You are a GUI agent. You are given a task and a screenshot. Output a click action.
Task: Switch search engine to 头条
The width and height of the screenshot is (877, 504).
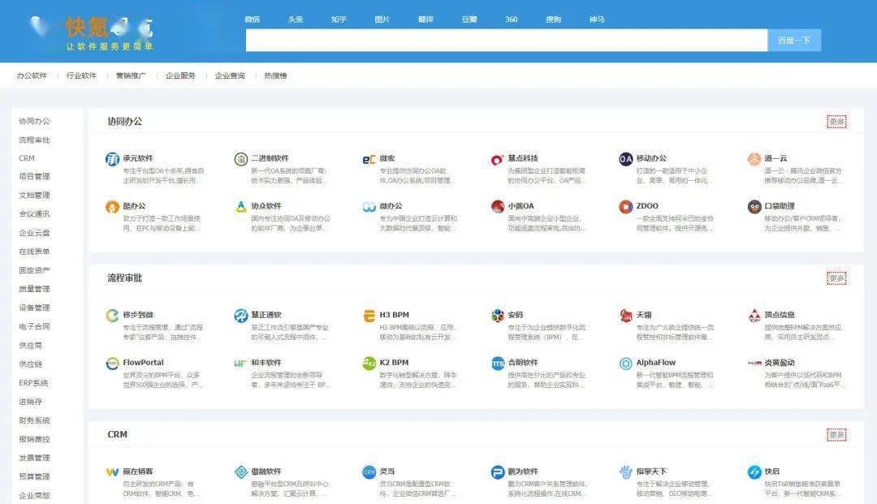(x=296, y=19)
